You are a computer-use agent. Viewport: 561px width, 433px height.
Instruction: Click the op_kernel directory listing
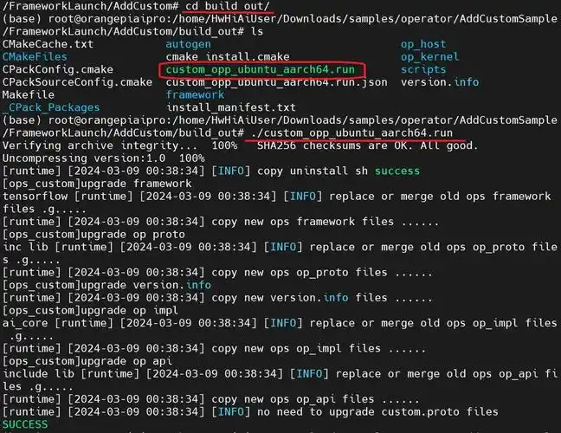pos(429,56)
